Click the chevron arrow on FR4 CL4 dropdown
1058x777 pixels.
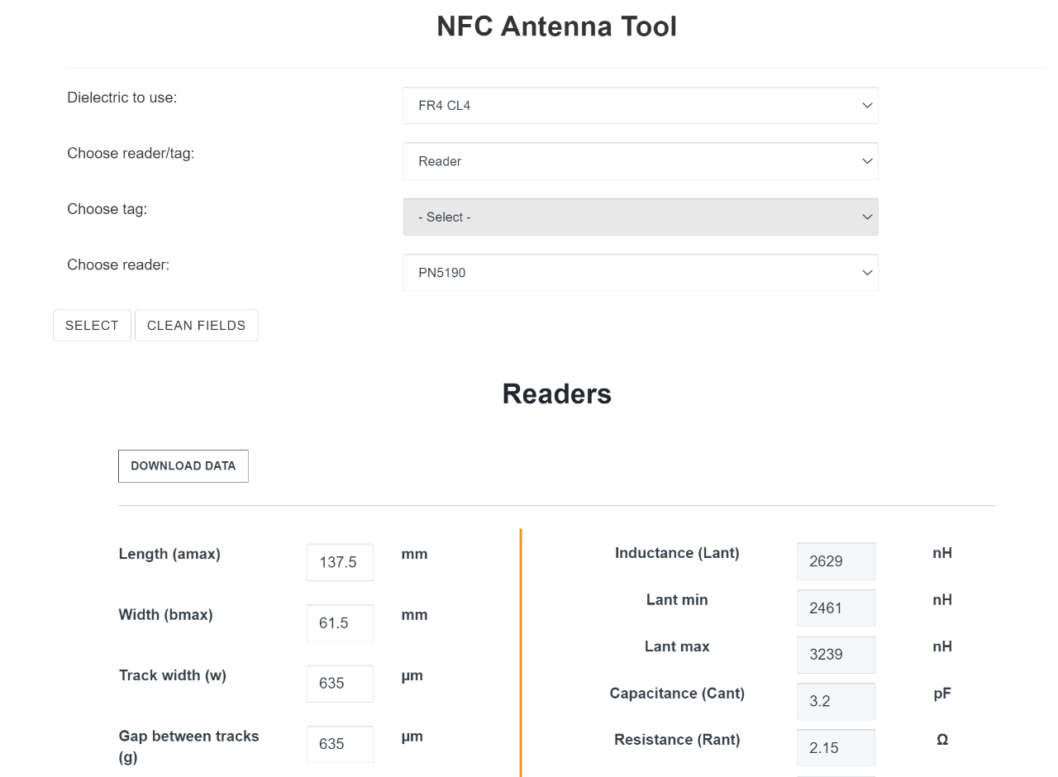click(x=867, y=106)
